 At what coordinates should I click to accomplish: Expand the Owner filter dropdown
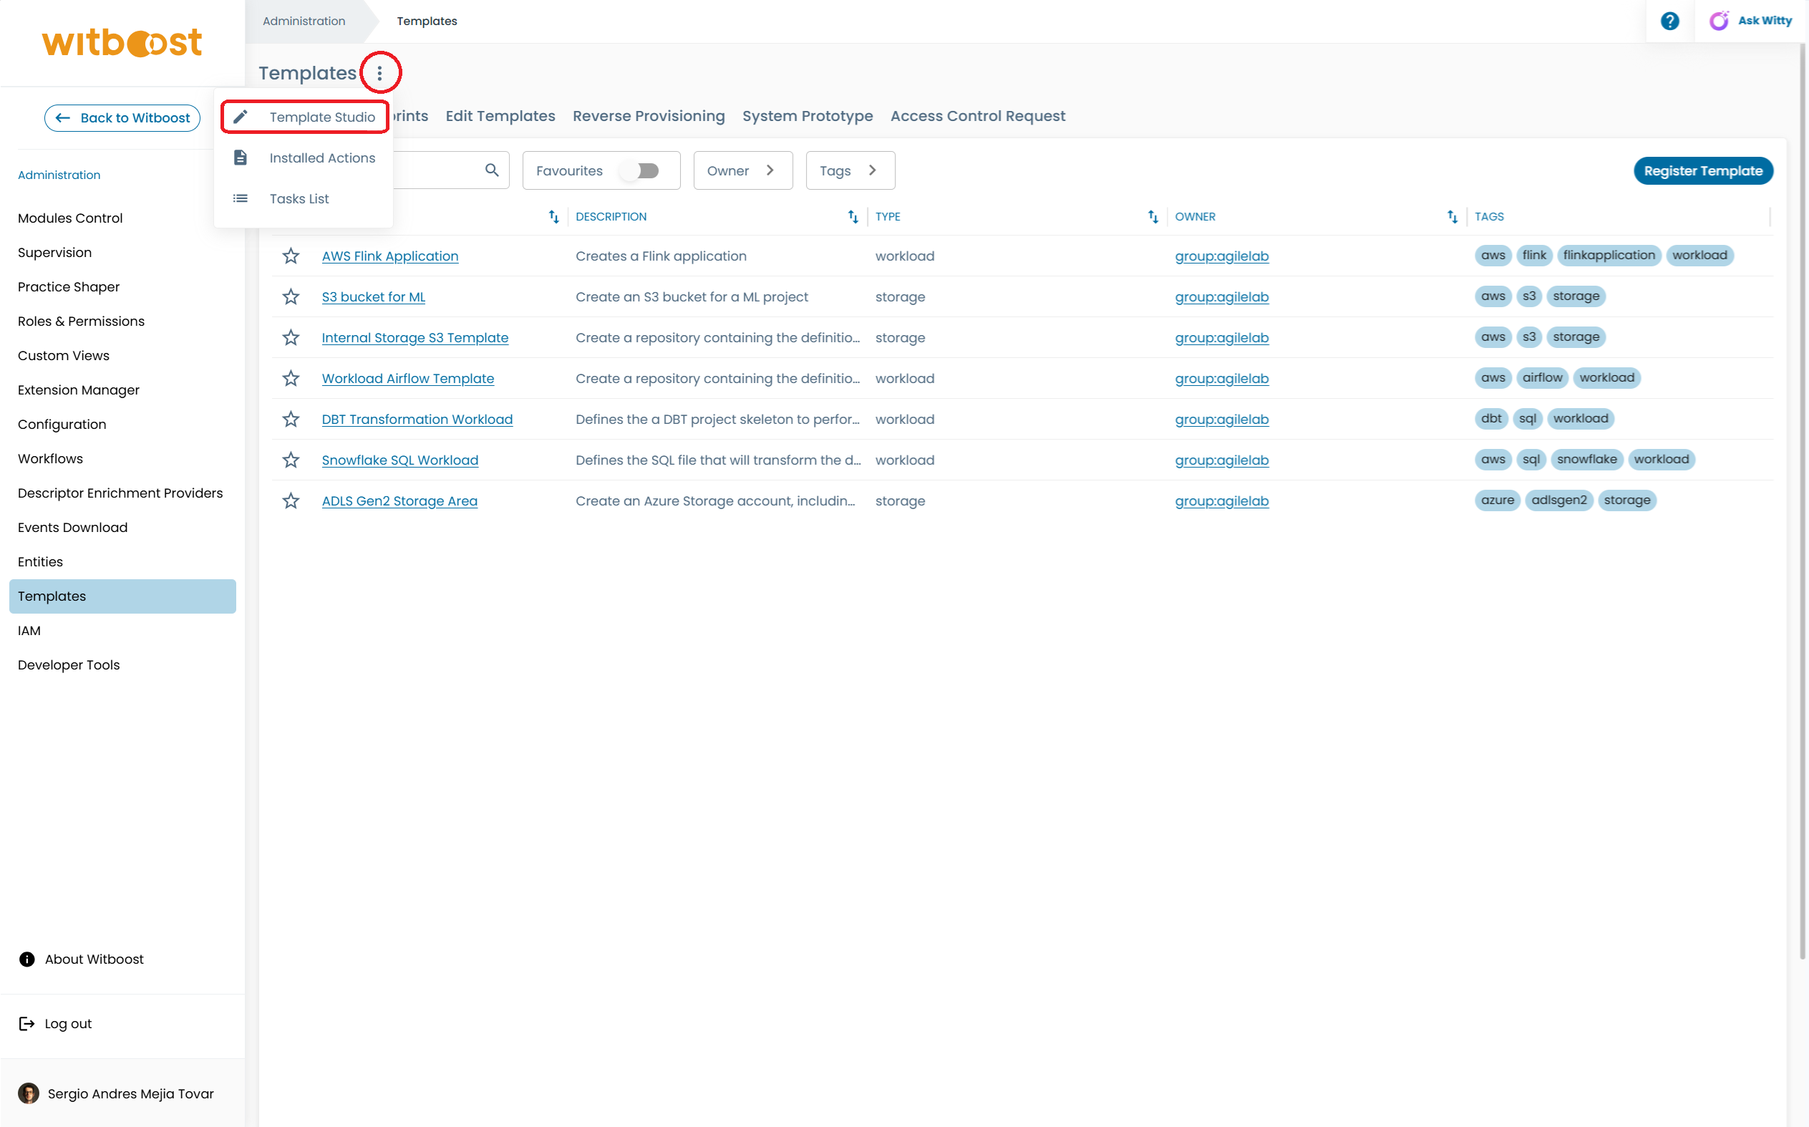click(743, 170)
